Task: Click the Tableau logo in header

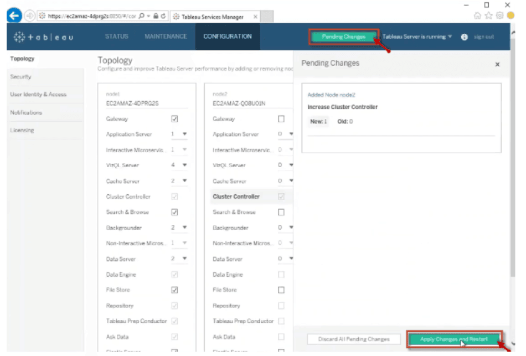Action: 43,37
